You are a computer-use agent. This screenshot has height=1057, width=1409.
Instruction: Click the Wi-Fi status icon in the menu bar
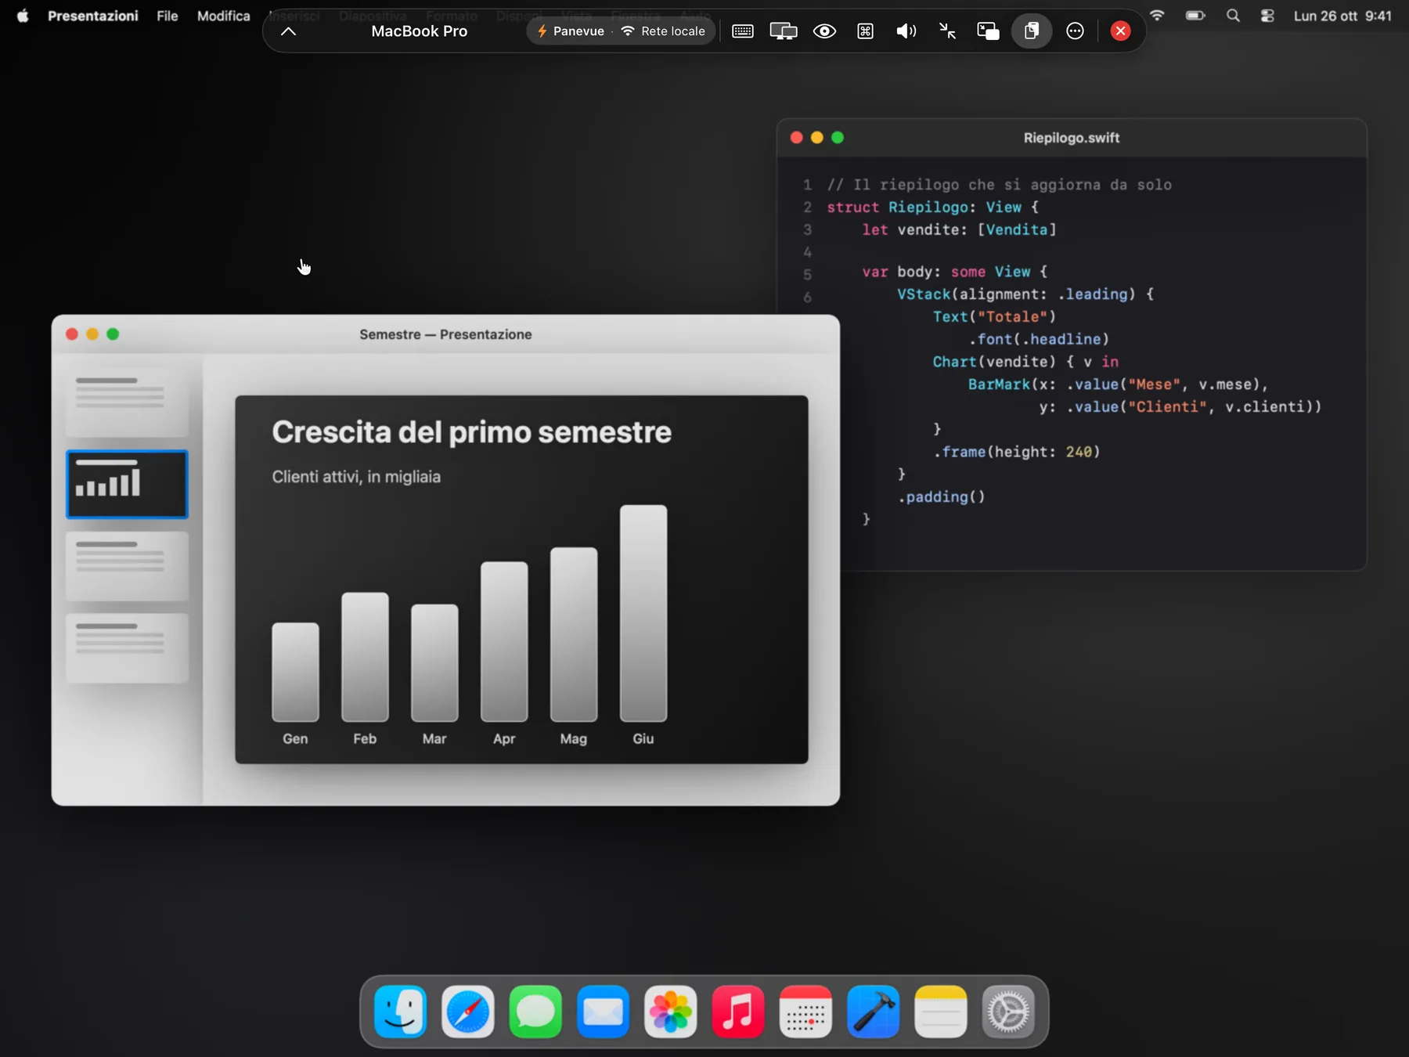[1157, 16]
